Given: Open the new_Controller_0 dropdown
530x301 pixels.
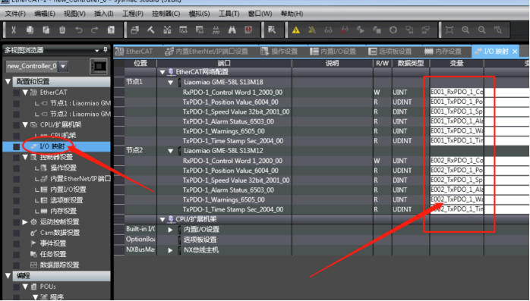Looking at the screenshot, I should click(x=63, y=66).
